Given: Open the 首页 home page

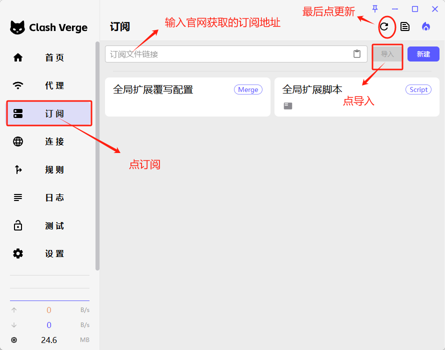Looking at the screenshot, I should click(49, 57).
